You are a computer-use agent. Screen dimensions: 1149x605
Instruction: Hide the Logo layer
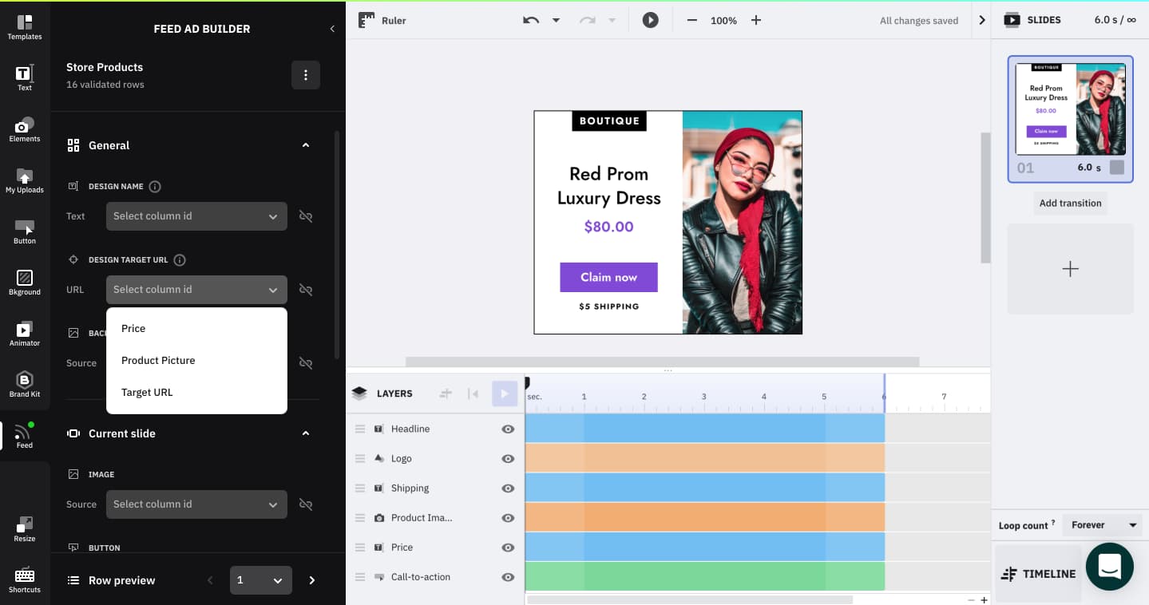508,458
